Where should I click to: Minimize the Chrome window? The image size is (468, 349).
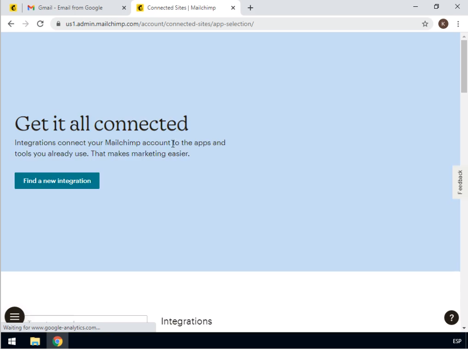click(415, 6)
